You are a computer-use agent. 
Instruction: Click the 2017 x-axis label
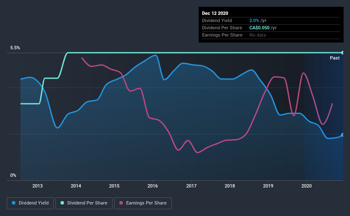tap(191, 186)
